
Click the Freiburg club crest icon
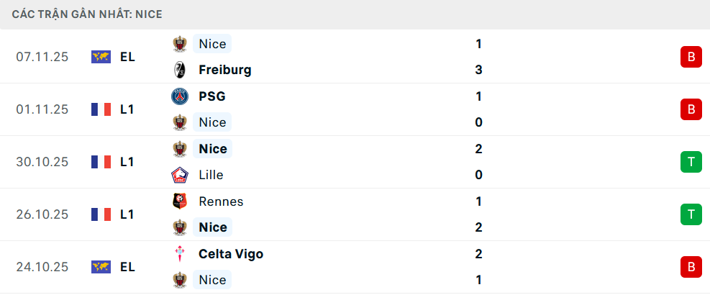(179, 70)
